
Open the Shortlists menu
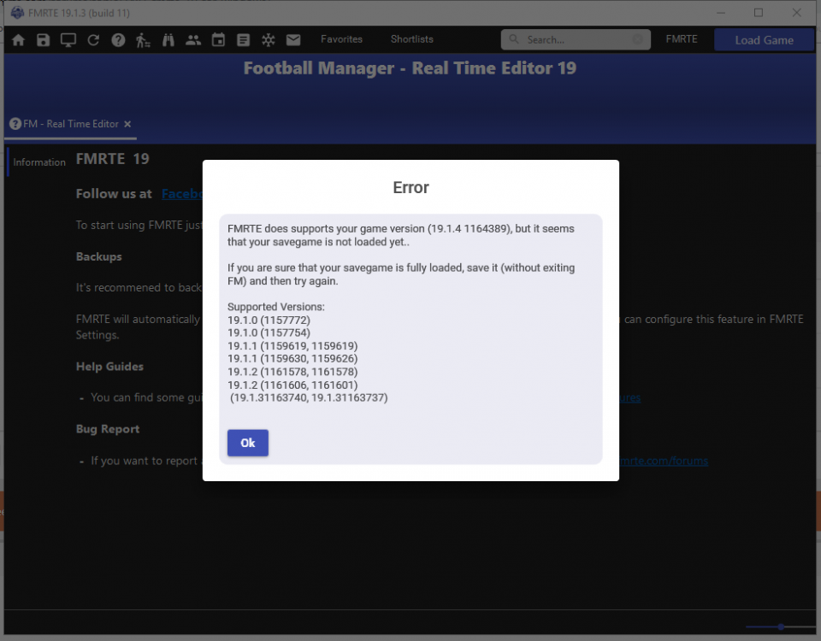pyautogui.click(x=412, y=39)
